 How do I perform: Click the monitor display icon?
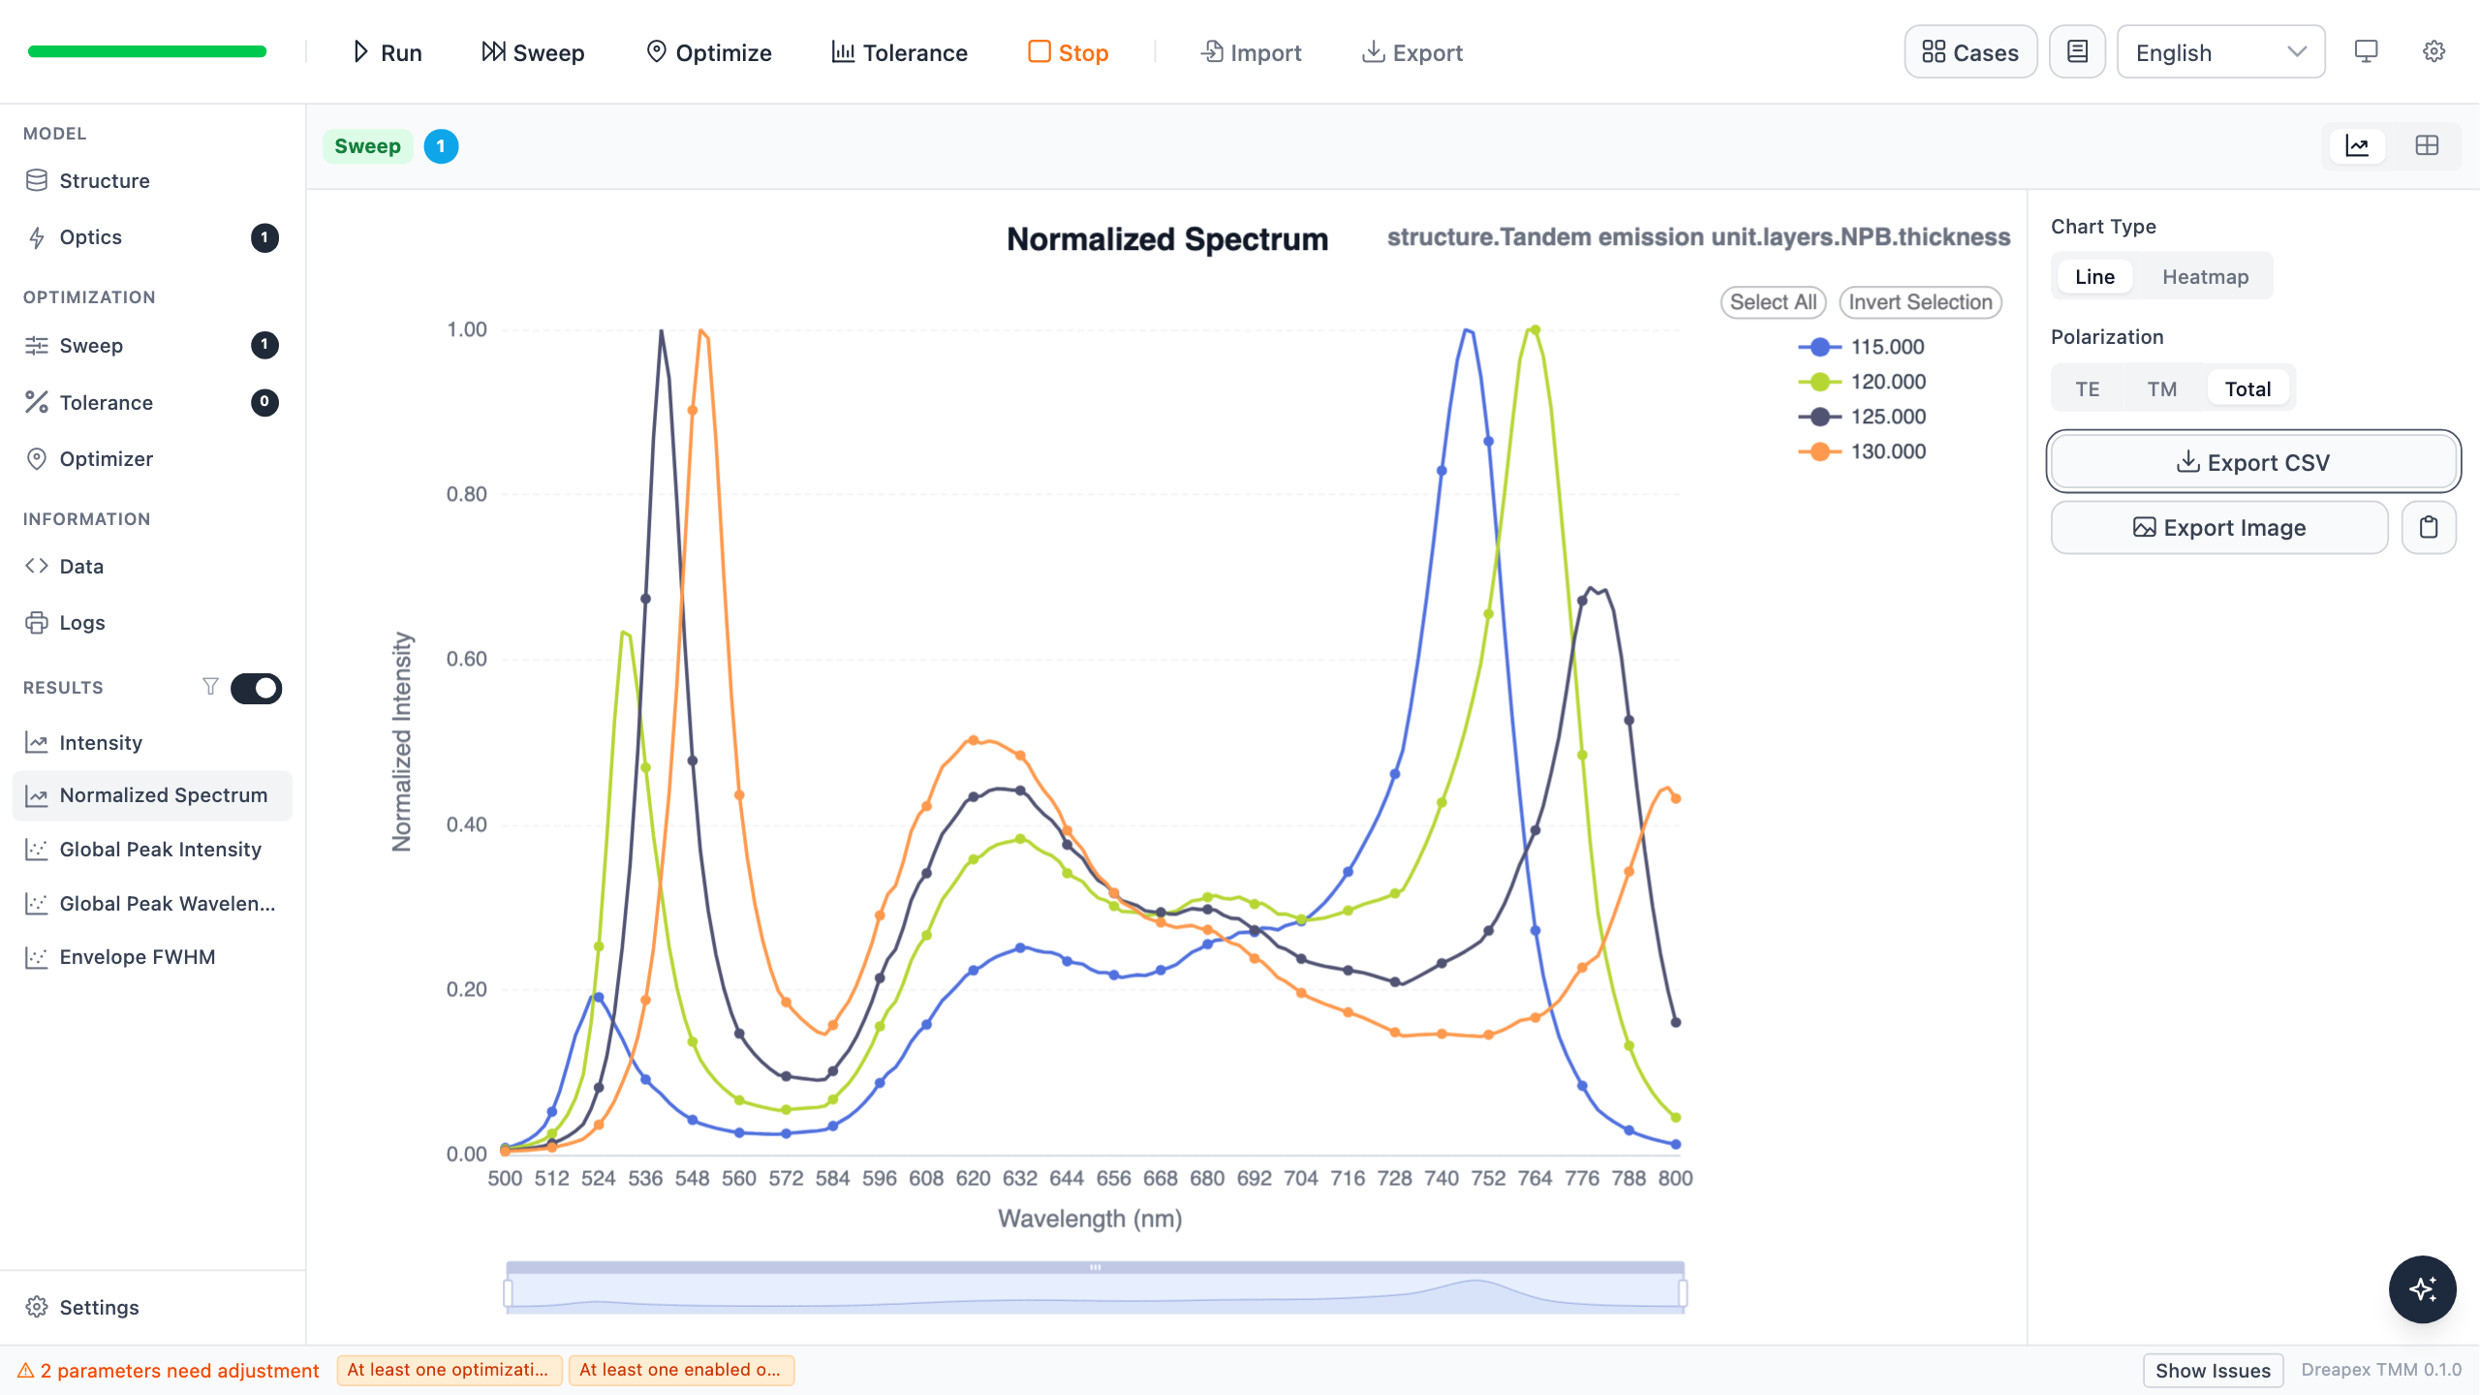point(2366,51)
